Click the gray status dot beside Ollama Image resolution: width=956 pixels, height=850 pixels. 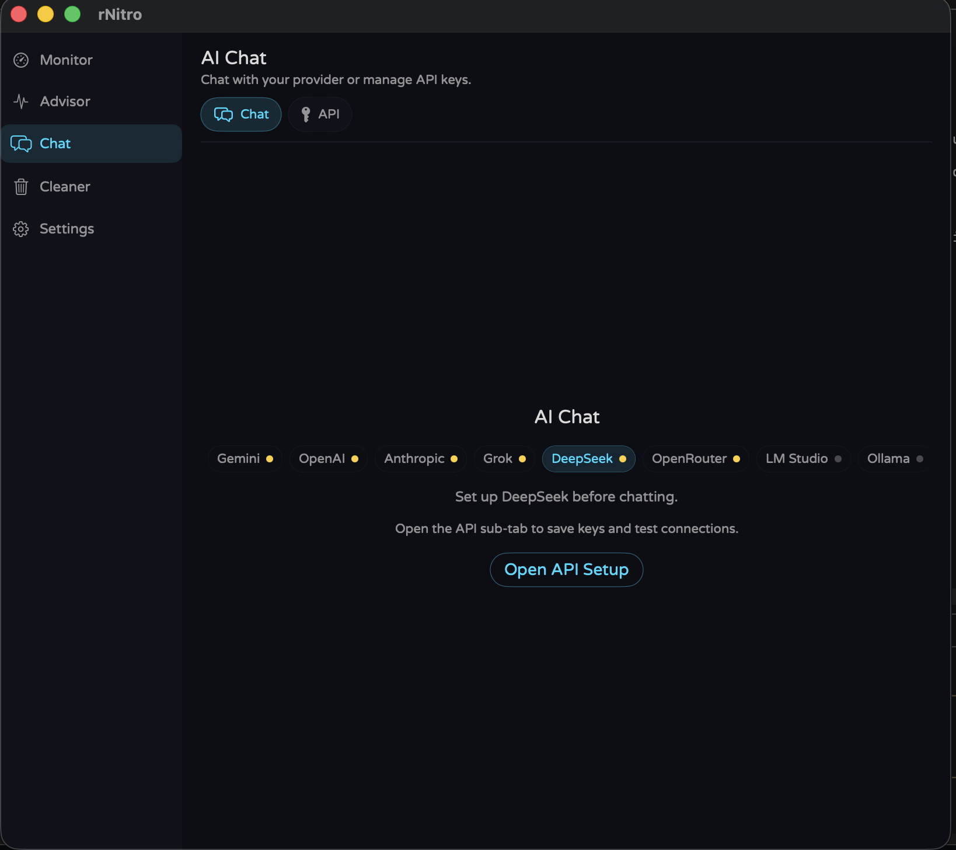(x=920, y=459)
